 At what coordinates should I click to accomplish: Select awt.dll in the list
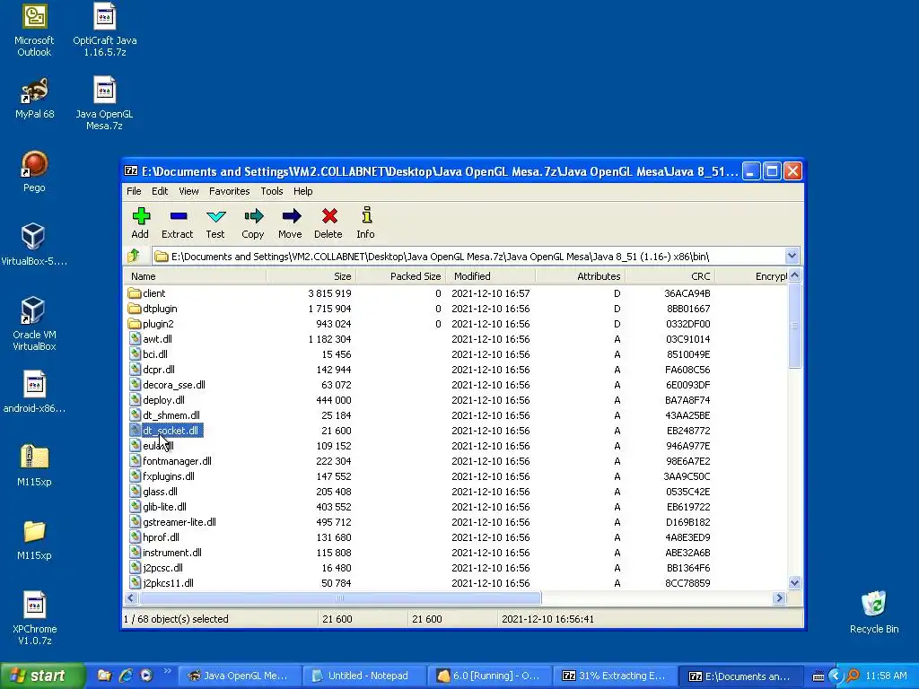pos(457,338)
